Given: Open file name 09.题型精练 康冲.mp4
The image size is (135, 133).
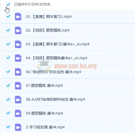Looking at the screenshot, I should click(44, 113).
